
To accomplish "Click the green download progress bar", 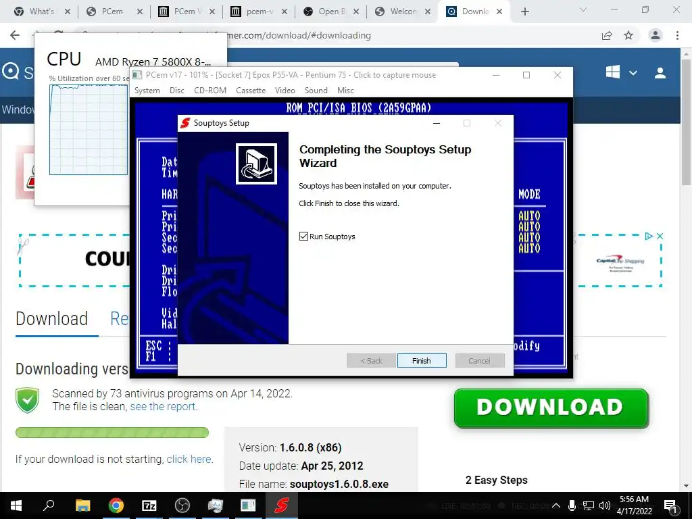I will (x=112, y=432).
